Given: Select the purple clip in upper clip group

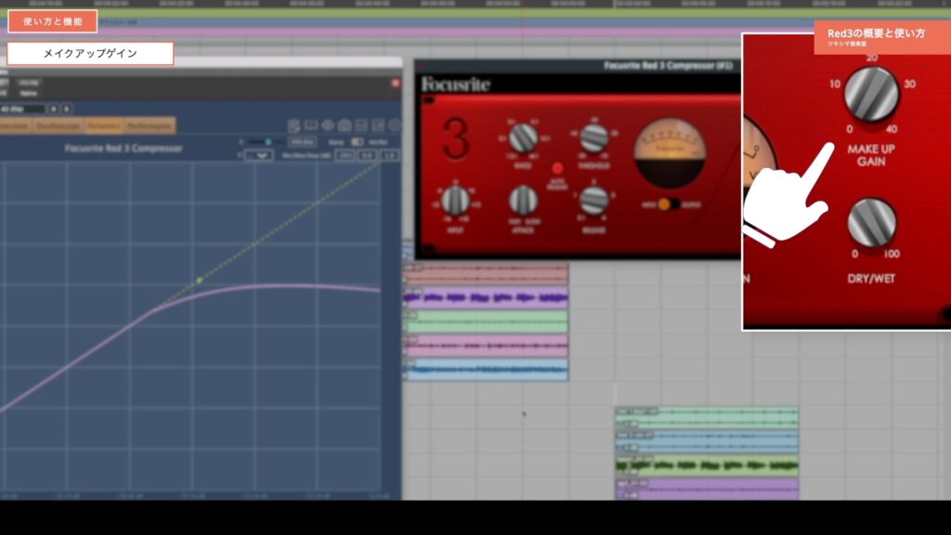Looking at the screenshot, I should (486, 298).
